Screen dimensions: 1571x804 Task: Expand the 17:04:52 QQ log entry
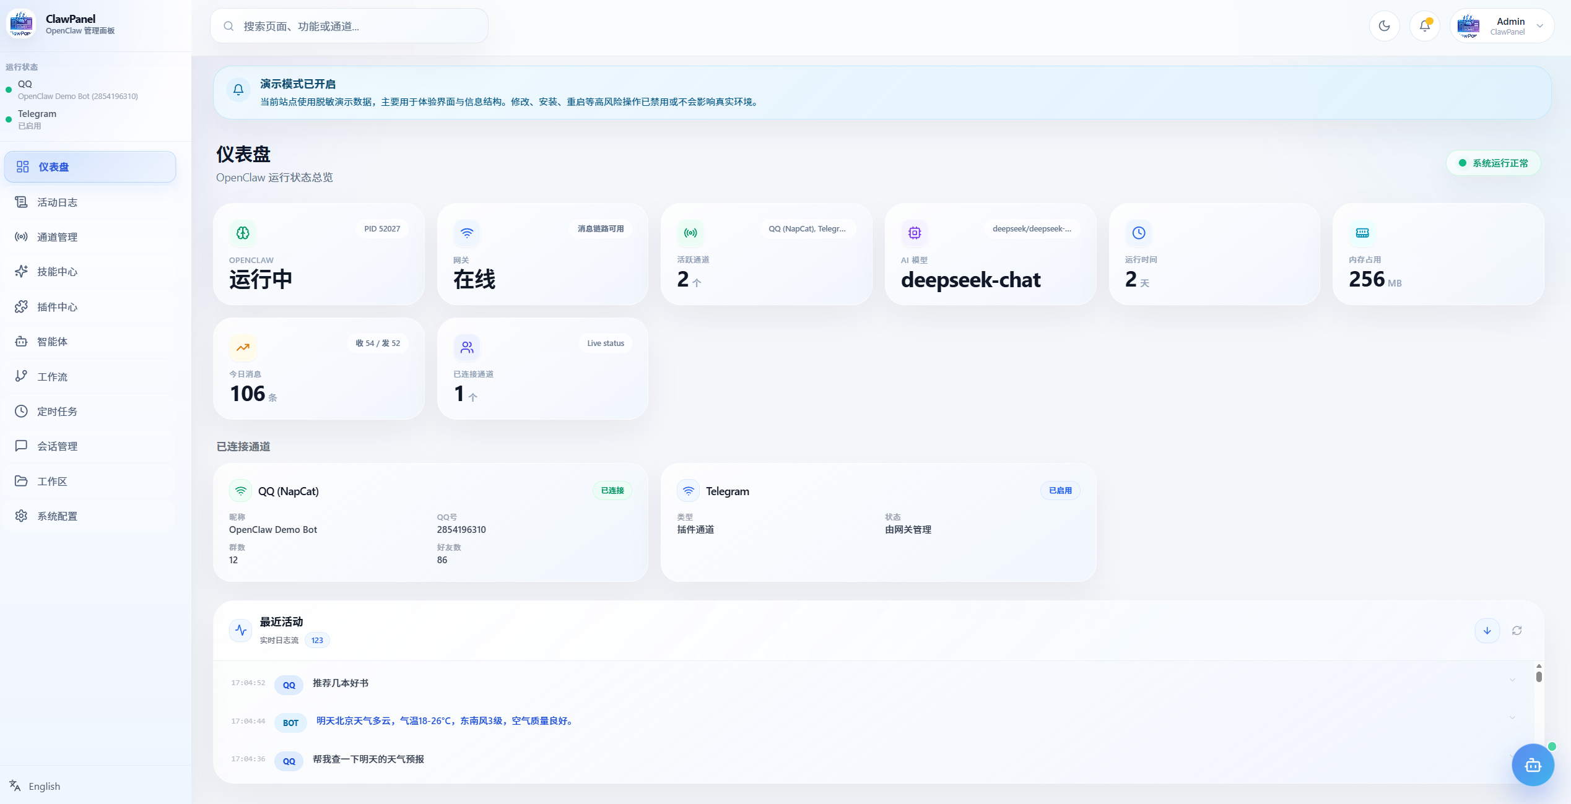coord(1512,680)
